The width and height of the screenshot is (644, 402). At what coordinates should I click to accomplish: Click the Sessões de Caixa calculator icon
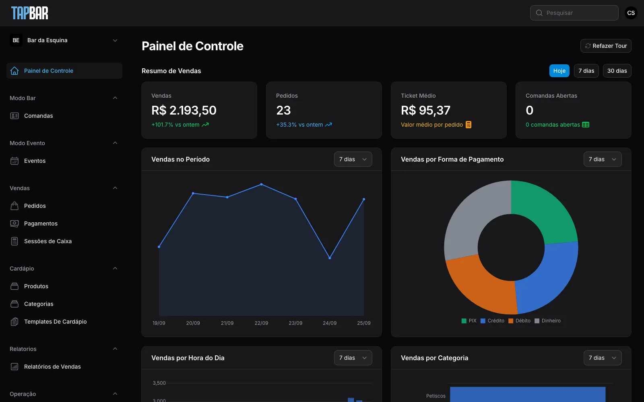(x=14, y=241)
